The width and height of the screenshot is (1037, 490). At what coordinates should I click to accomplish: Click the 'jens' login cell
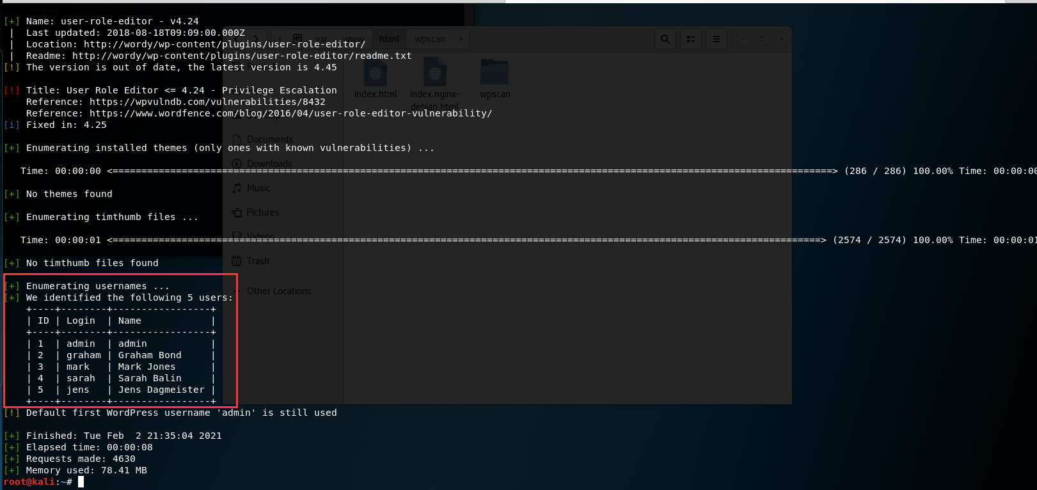click(78, 390)
